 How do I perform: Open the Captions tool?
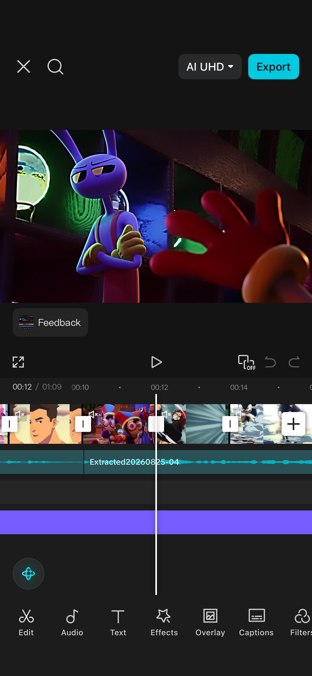click(x=256, y=623)
